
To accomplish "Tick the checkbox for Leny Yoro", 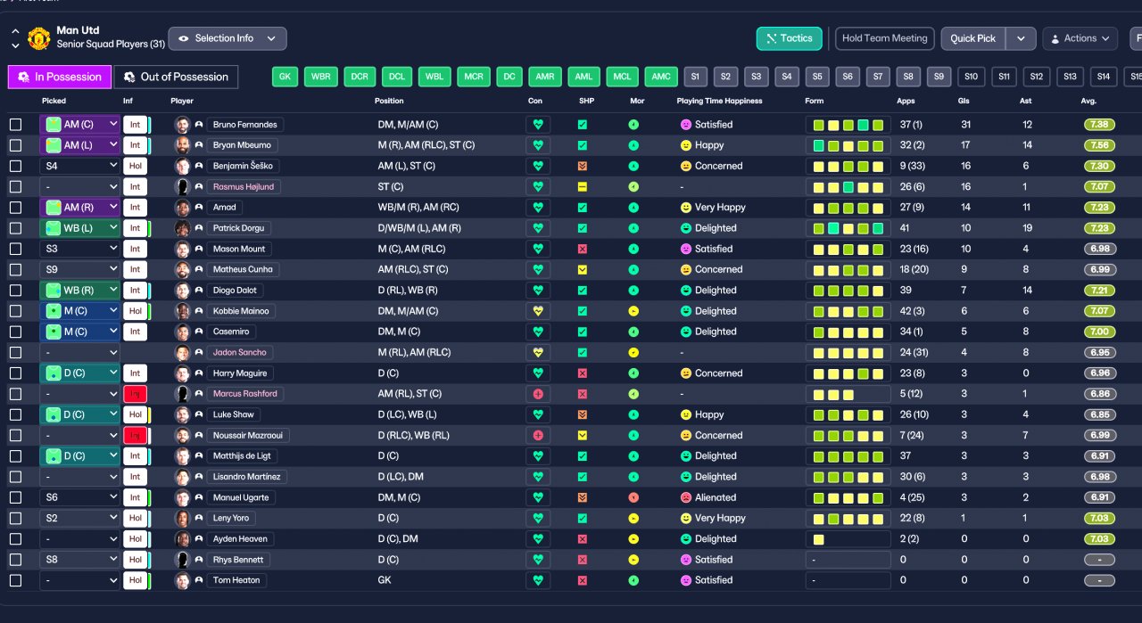I will click(15, 518).
